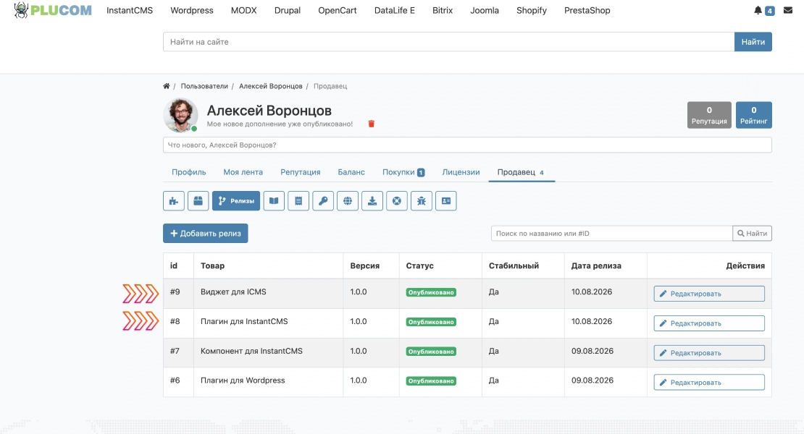
Task: Open the InstantCMS menu item
Action: [x=130, y=10]
